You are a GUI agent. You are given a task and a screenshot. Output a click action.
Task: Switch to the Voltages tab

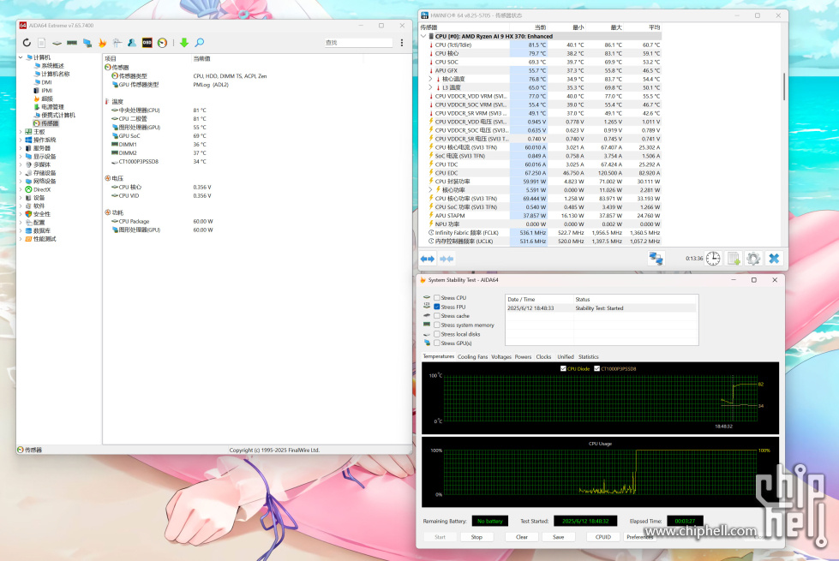pos(501,356)
